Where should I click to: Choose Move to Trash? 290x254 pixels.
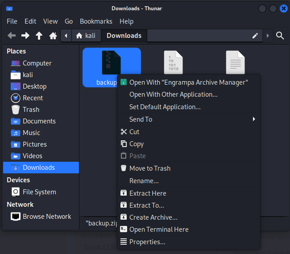189,168
